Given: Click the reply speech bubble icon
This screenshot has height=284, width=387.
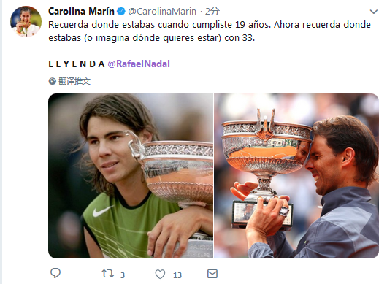Looking at the screenshot, I should pyautogui.click(x=55, y=273).
